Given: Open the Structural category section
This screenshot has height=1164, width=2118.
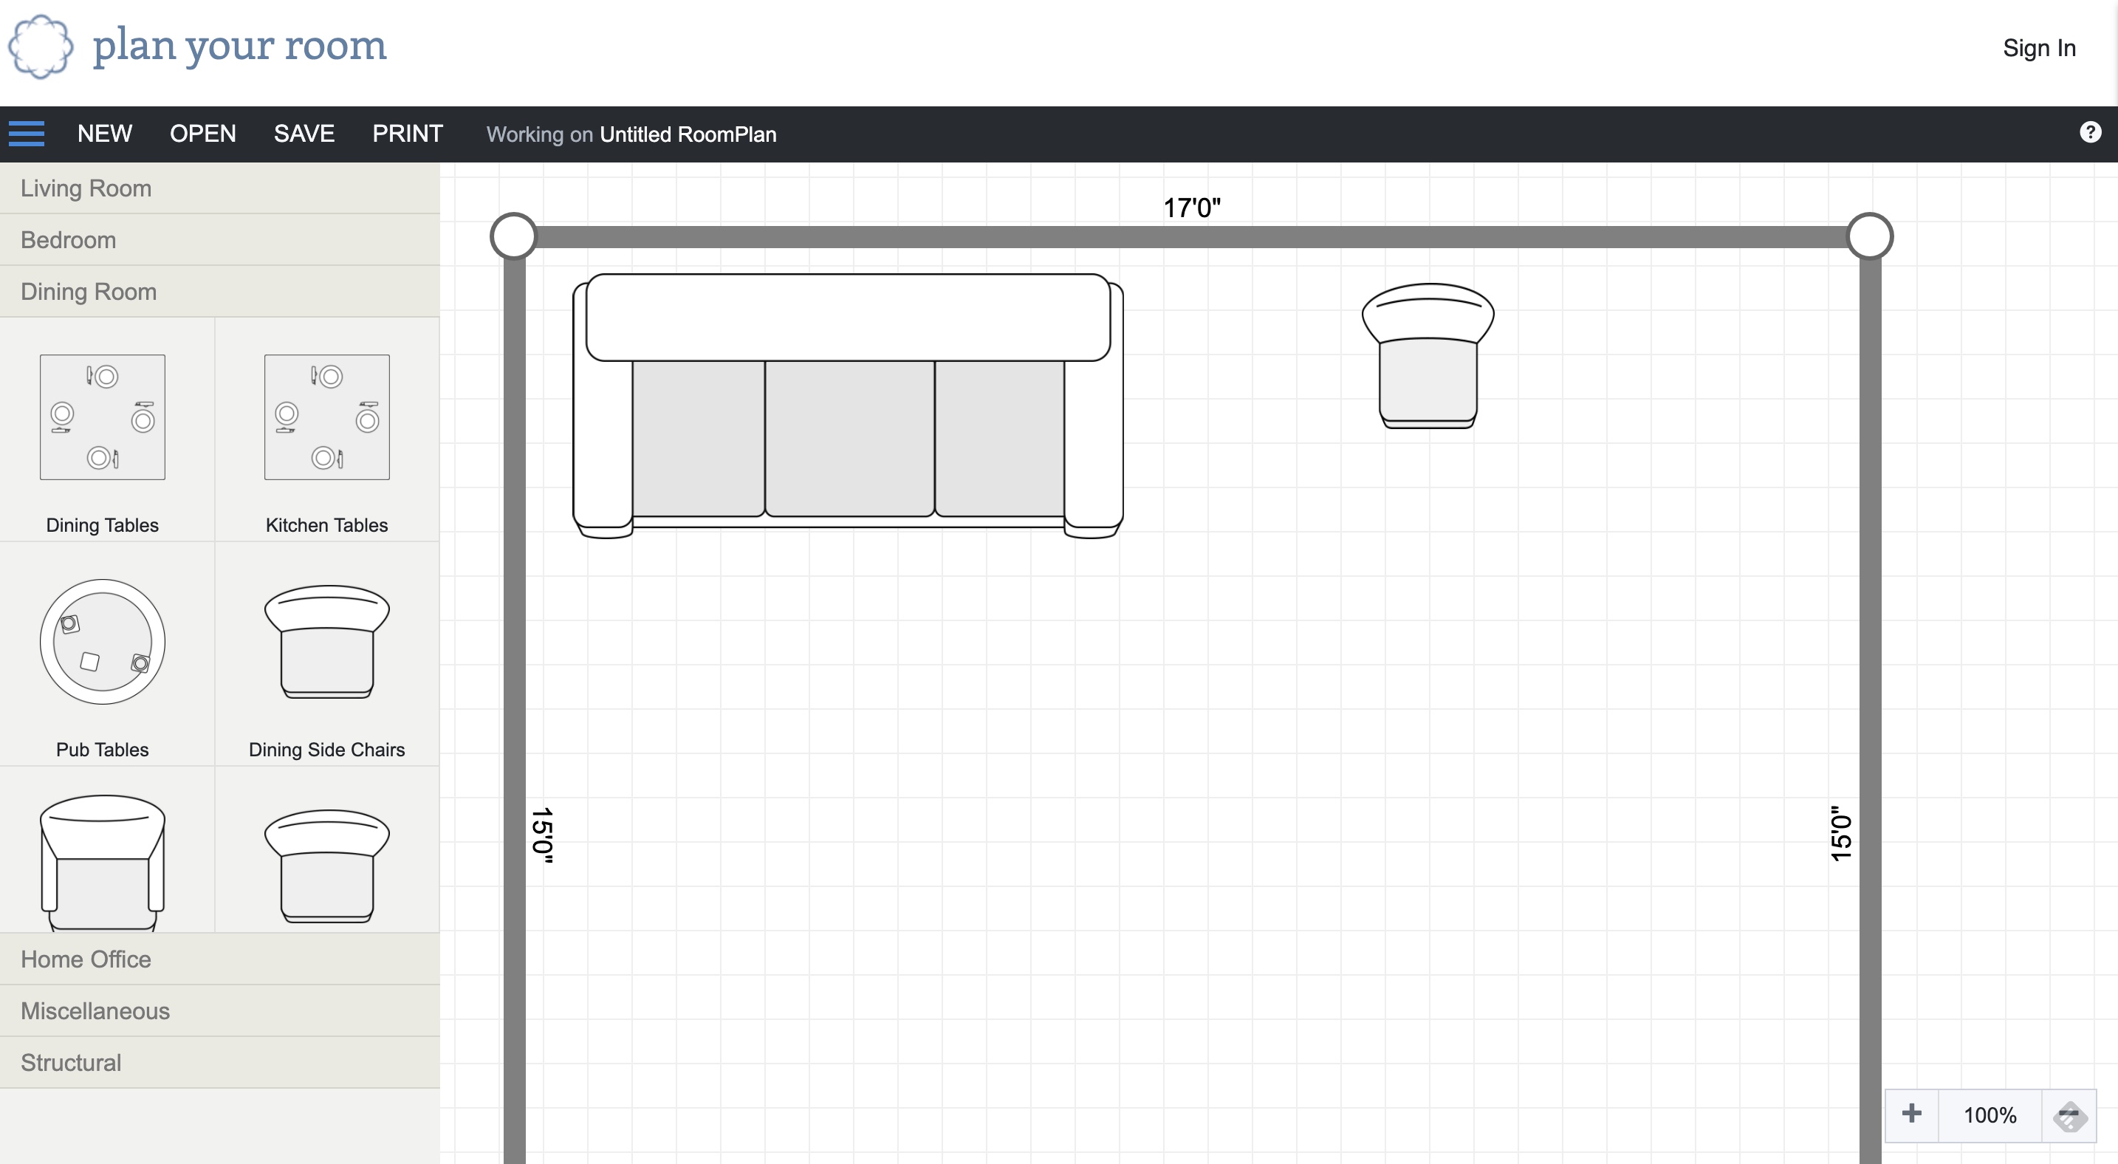Looking at the screenshot, I should point(71,1063).
